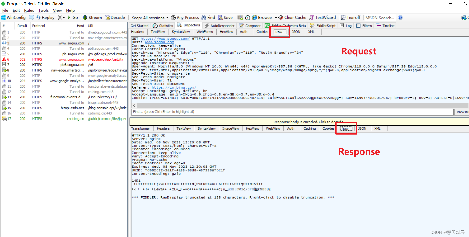Click the Find highlight text field

click(x=292, y=112)
